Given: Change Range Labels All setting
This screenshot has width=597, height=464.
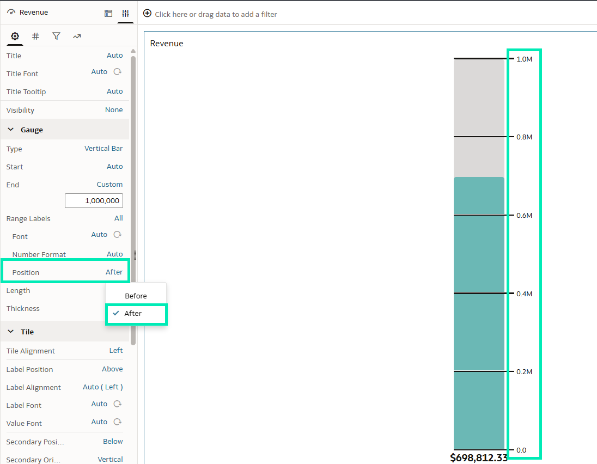Looking at the screenshot, I should [x=118, y=218].
